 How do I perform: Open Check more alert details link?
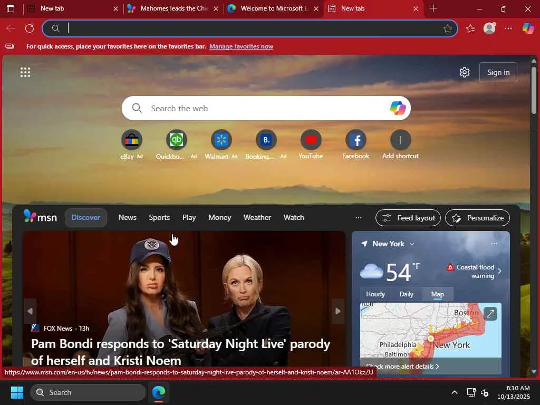click(402, 367)
